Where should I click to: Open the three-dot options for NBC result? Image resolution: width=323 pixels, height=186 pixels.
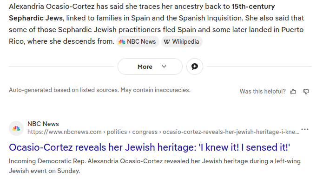click(305, 129)
